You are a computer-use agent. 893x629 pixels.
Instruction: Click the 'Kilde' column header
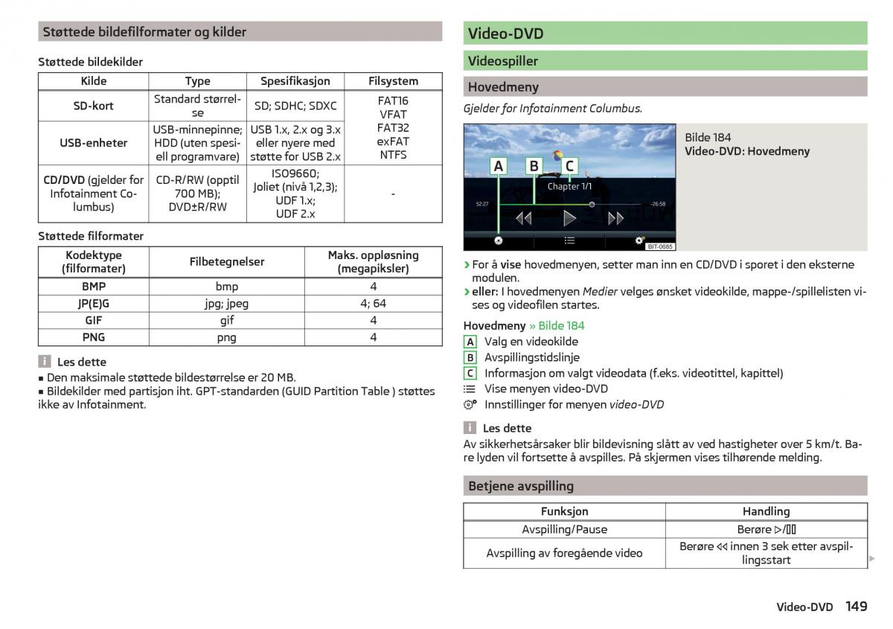94,81
